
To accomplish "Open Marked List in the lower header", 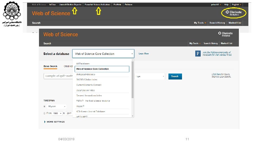I will [x=226, y=43].
